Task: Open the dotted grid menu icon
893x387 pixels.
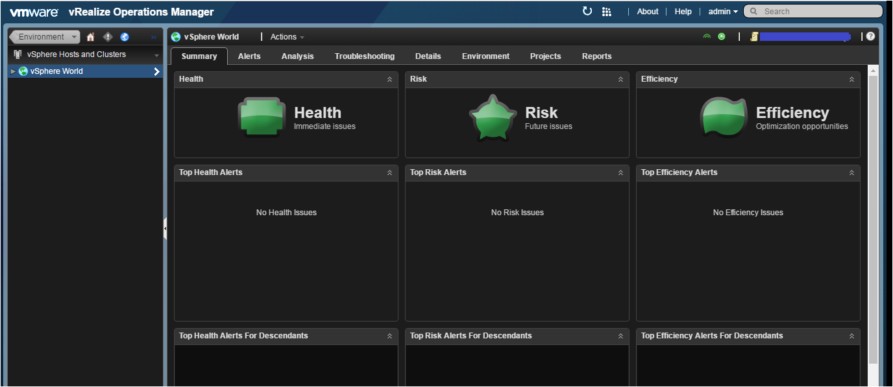Action: coord(607,12)
